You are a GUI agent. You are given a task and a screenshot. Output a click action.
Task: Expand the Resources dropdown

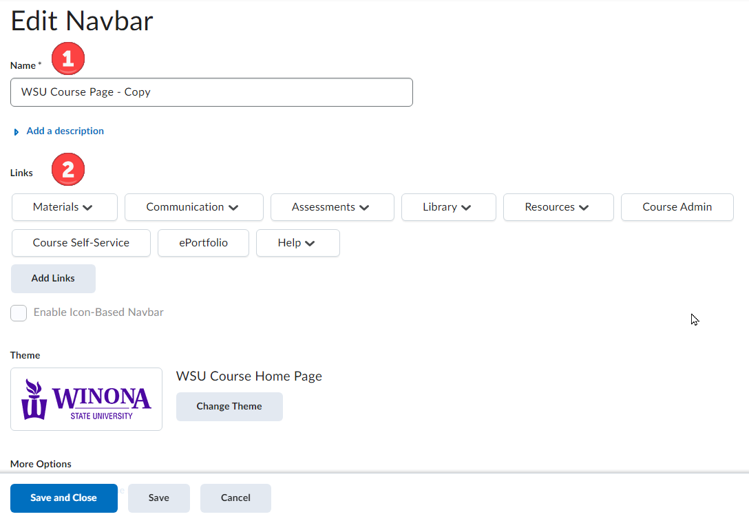point(584,207)
